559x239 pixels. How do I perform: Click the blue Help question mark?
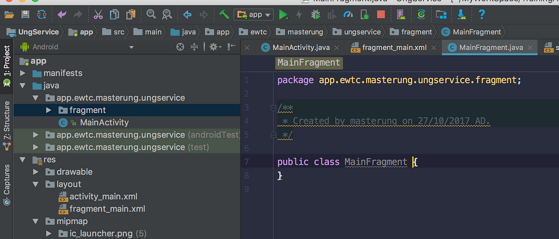(x=482, y=15)
